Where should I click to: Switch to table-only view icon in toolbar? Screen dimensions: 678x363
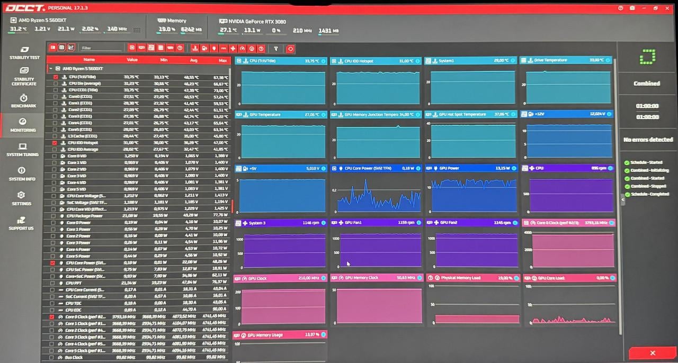(x=61, y=48)
